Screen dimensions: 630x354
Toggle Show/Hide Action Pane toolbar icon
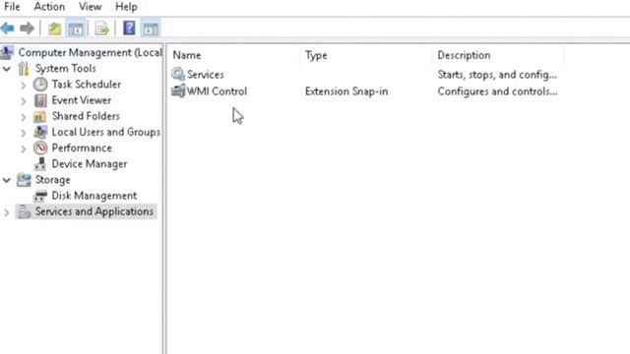[151, 29]
